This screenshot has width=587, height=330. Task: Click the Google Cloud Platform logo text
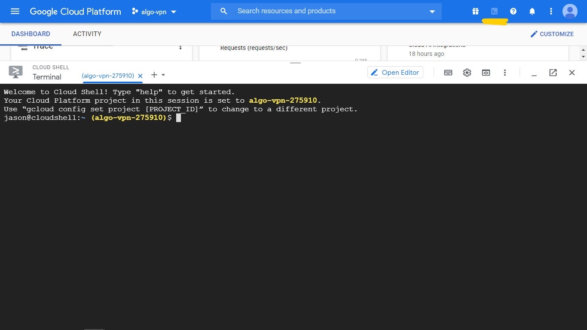click(x=75, y=12)
